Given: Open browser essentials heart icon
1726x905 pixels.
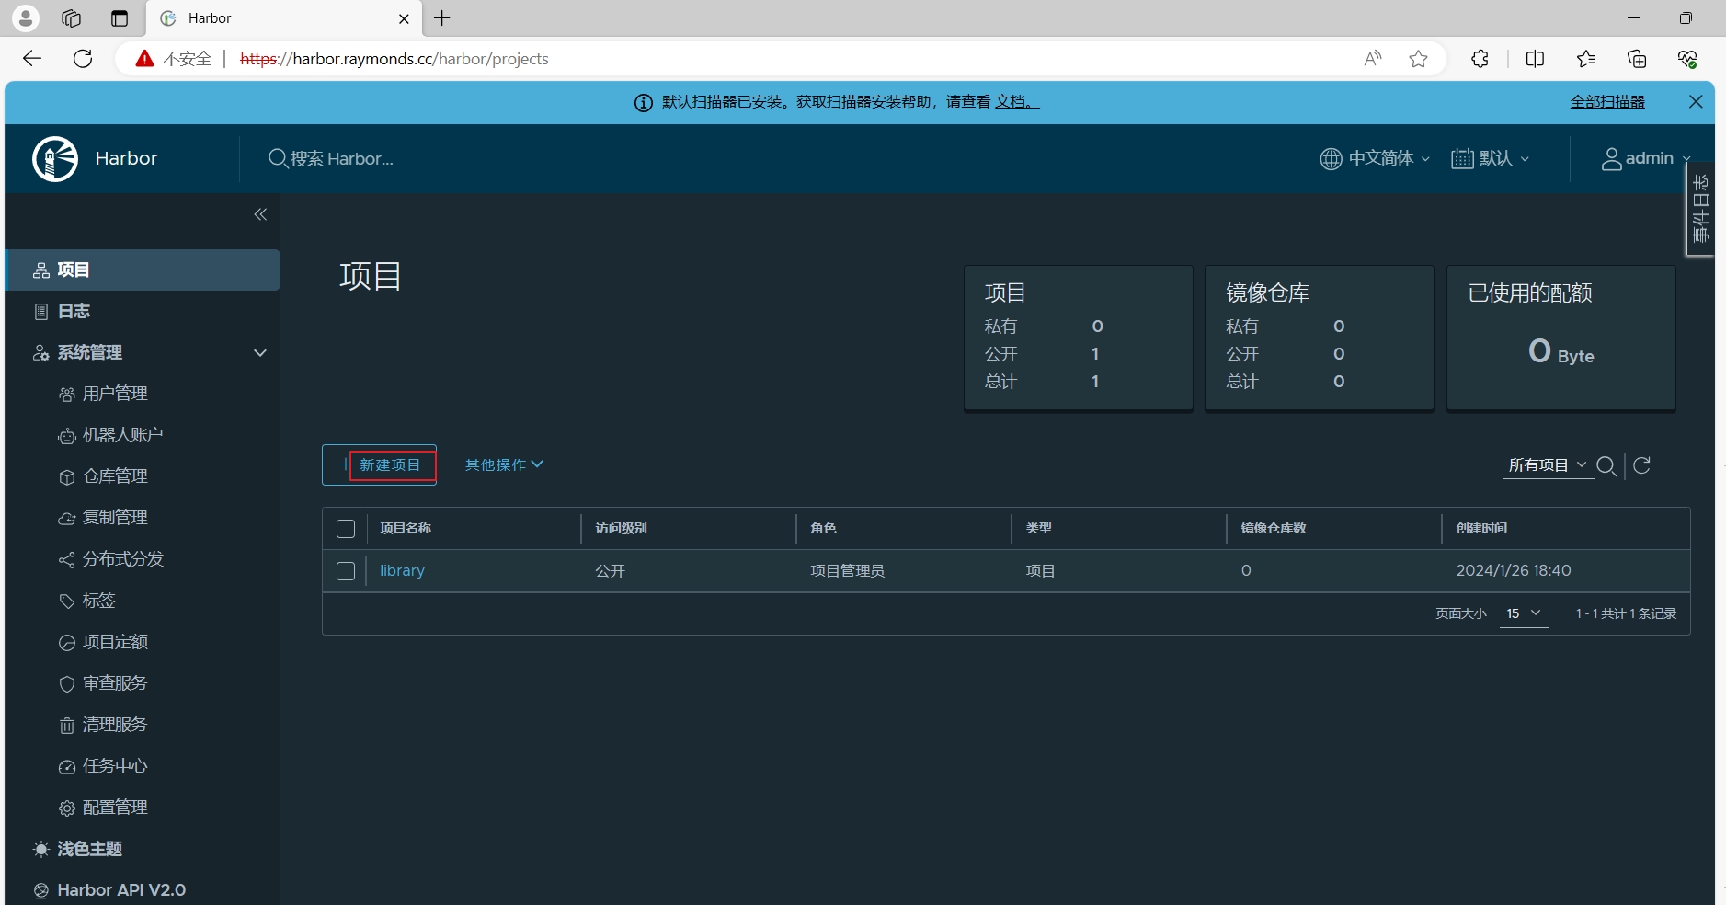Looking at the screenshot, I should click(1687, 59).
